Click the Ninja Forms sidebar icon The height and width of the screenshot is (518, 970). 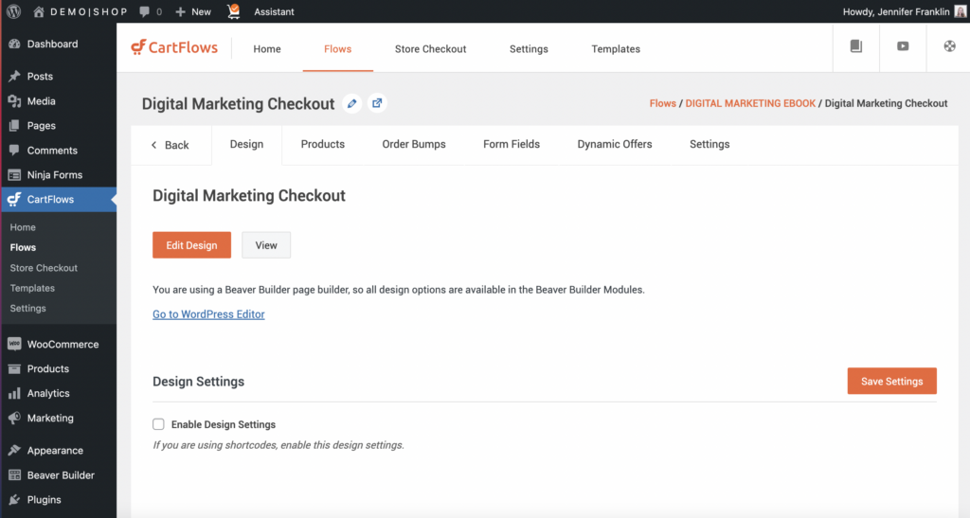pos(14,175)
